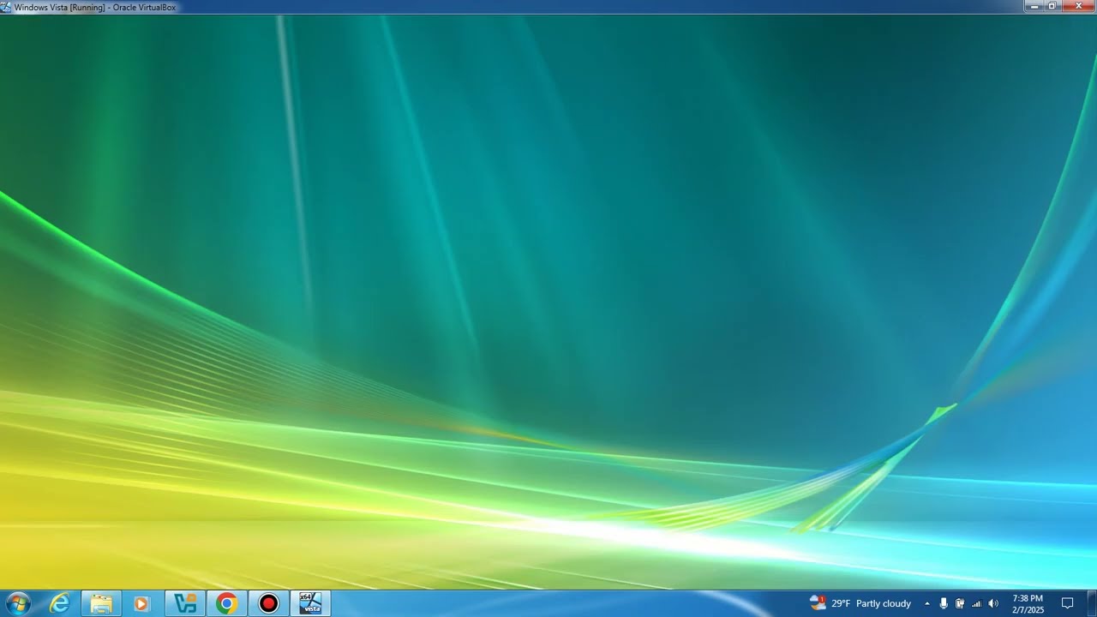The image size is (1097, 617).
Task: Click the VirtualBox title bar icon
Action: [7, 7]
